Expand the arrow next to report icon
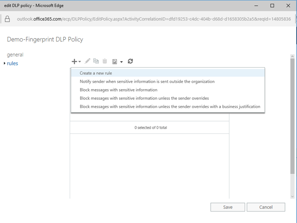This screenshot has height=223, width=297. (x=122, y=62)
